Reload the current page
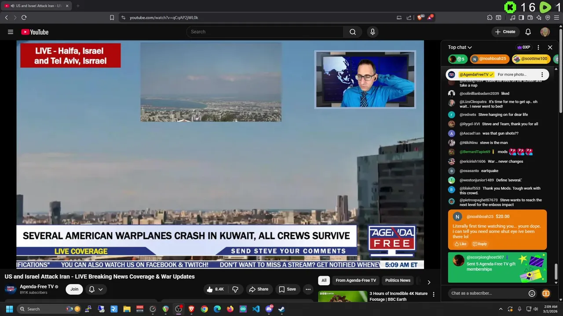Viewport: 563px width, 316px height. click(24, 18)
